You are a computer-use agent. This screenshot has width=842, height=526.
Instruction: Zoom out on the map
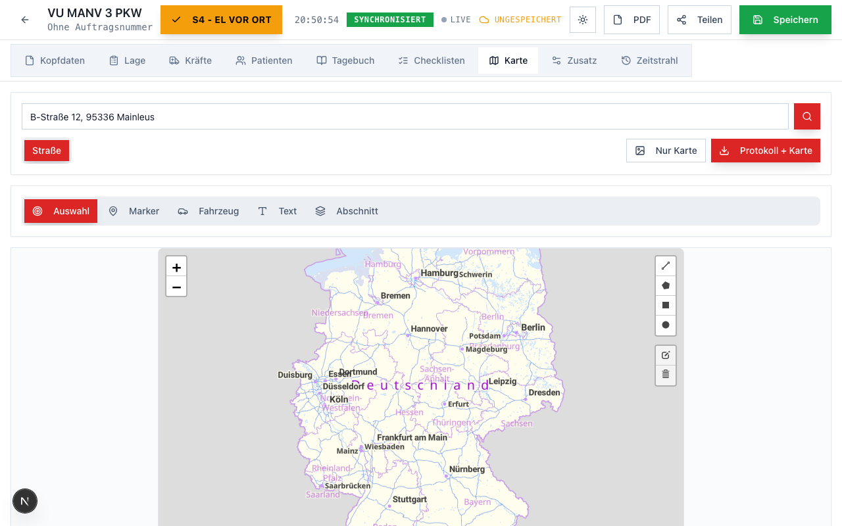pyautogui.click(x=176, y=287)
